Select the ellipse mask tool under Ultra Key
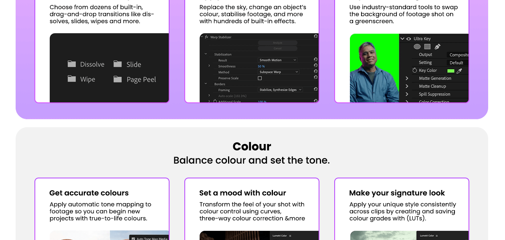This screenshot has height=240, width=505. click(x=417, y=46)
